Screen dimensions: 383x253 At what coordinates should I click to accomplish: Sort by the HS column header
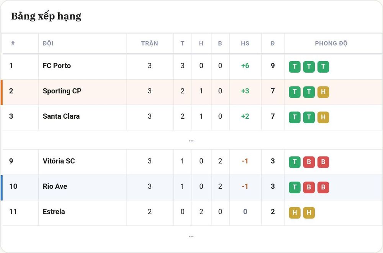click(245, 44)
